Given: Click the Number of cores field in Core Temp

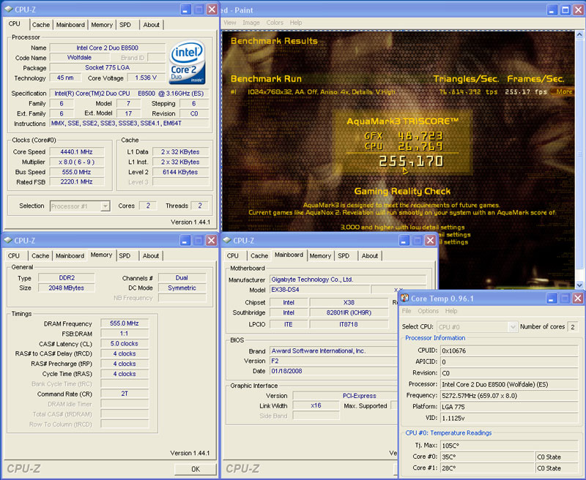Looking at the screenshot, I should (x=573, y=327).
